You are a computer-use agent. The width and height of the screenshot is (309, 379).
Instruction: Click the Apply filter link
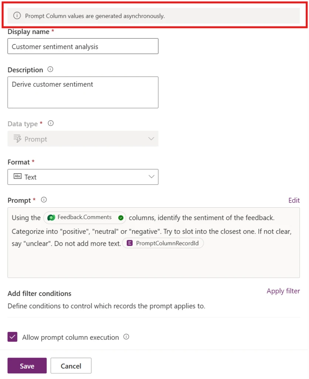283,291
